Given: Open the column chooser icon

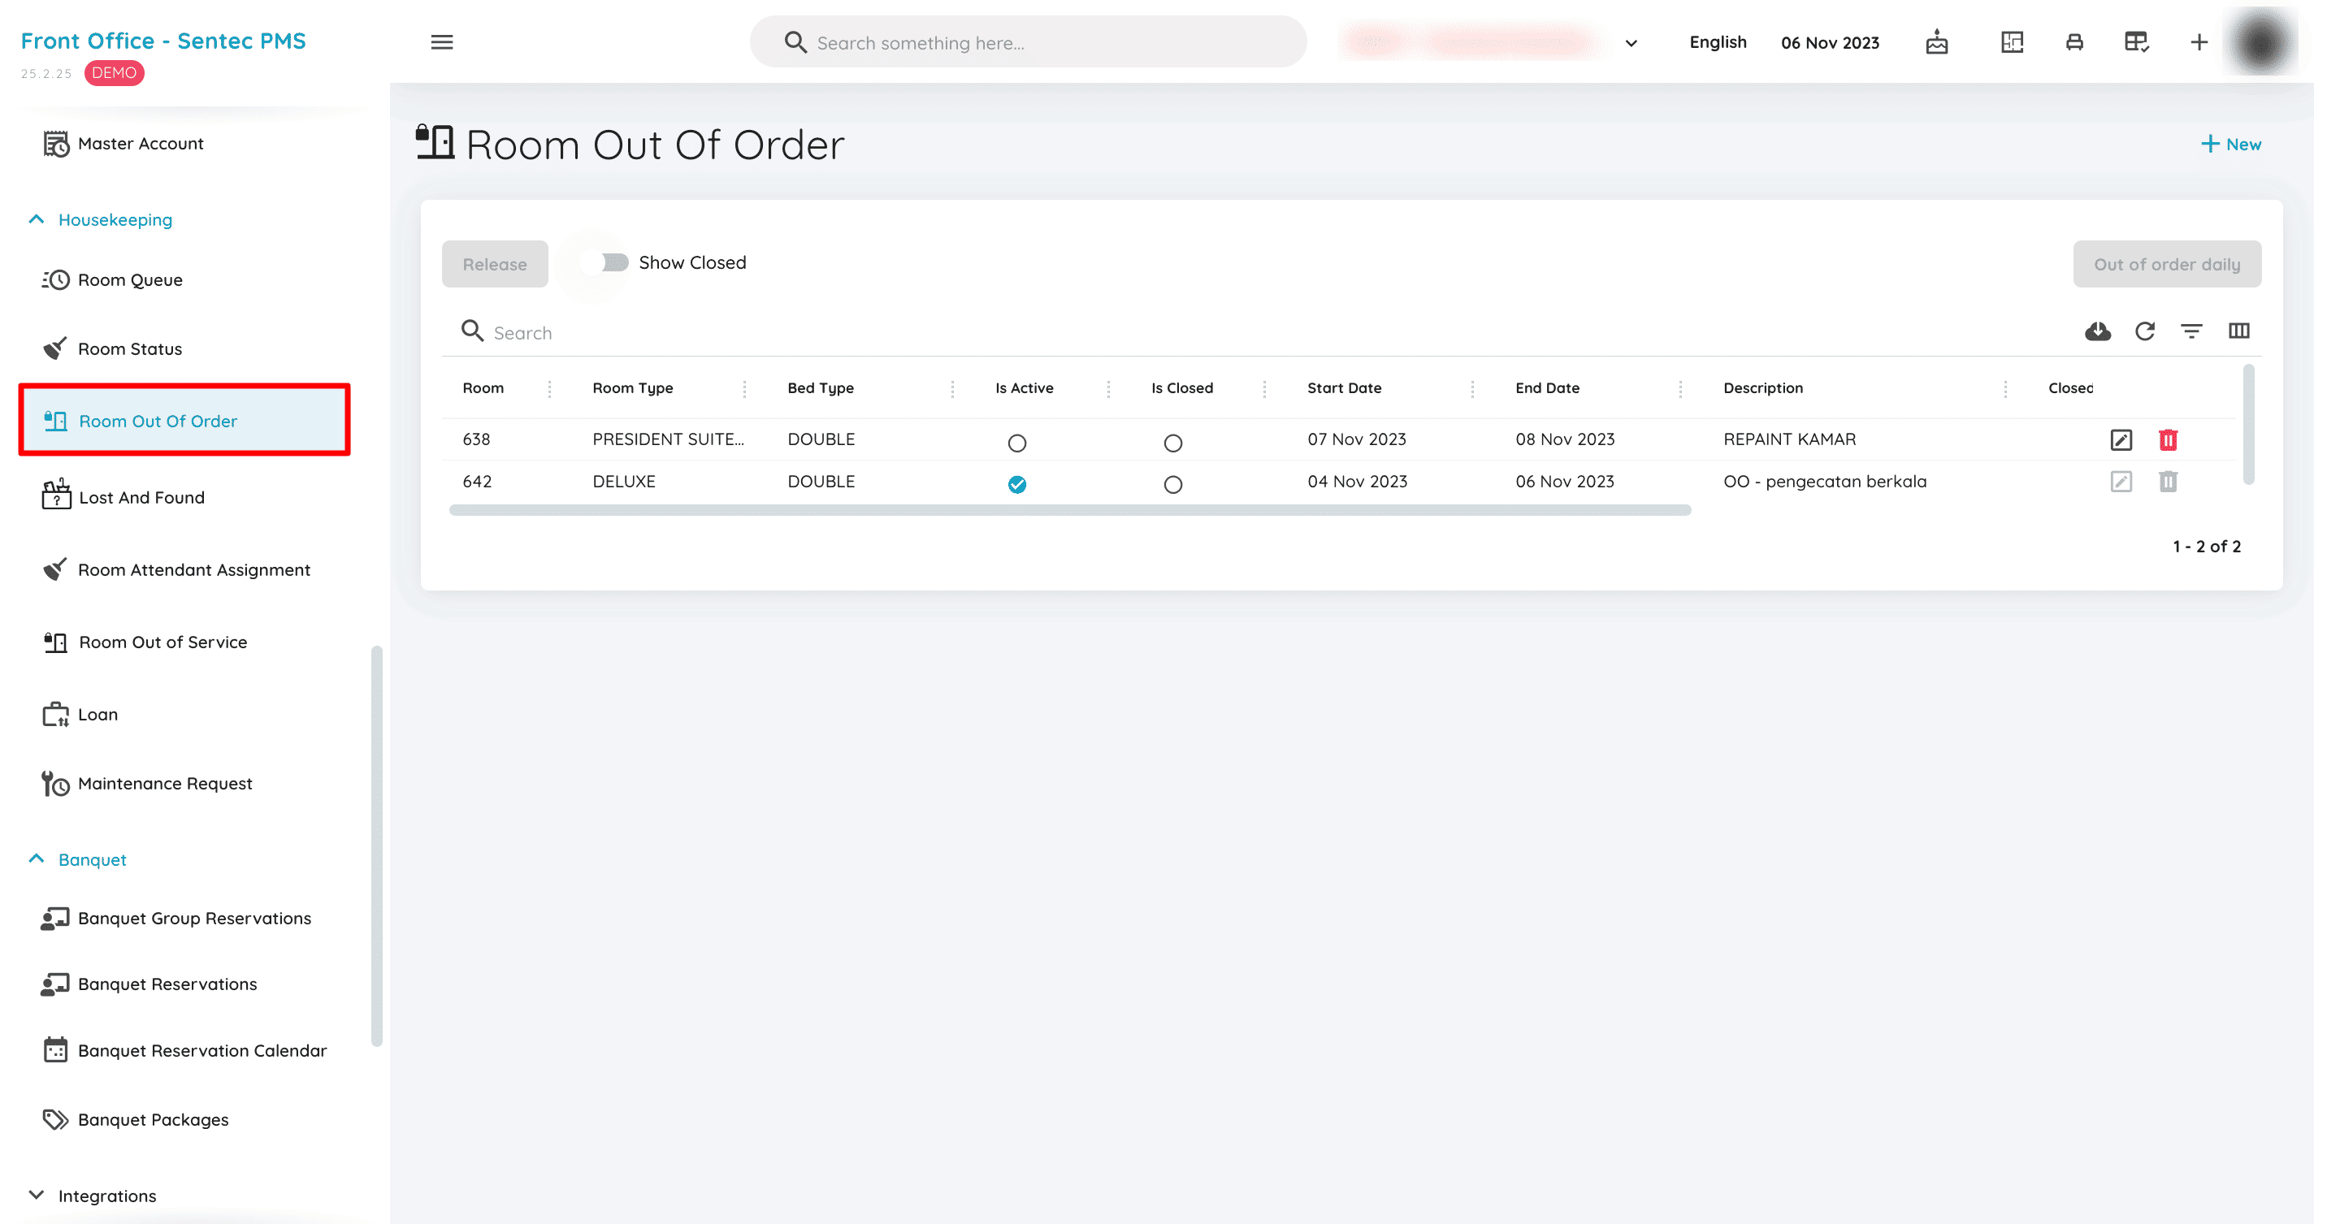Looking at the screenshot, I should tap(2239, 331).
